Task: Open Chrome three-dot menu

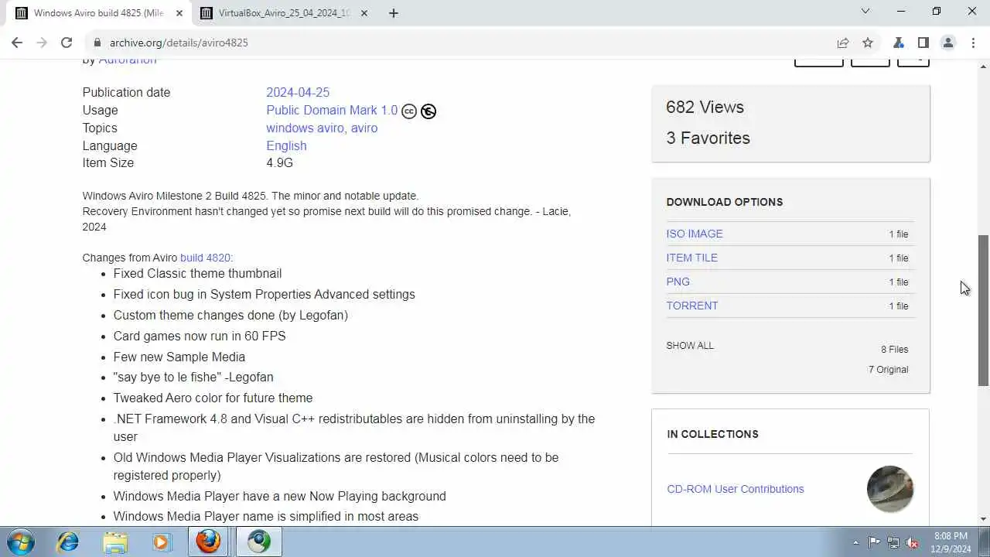Action: (x=972, y=43)
